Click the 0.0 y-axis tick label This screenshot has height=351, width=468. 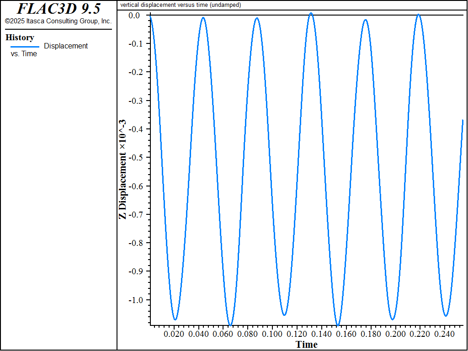tap(134, 15)
